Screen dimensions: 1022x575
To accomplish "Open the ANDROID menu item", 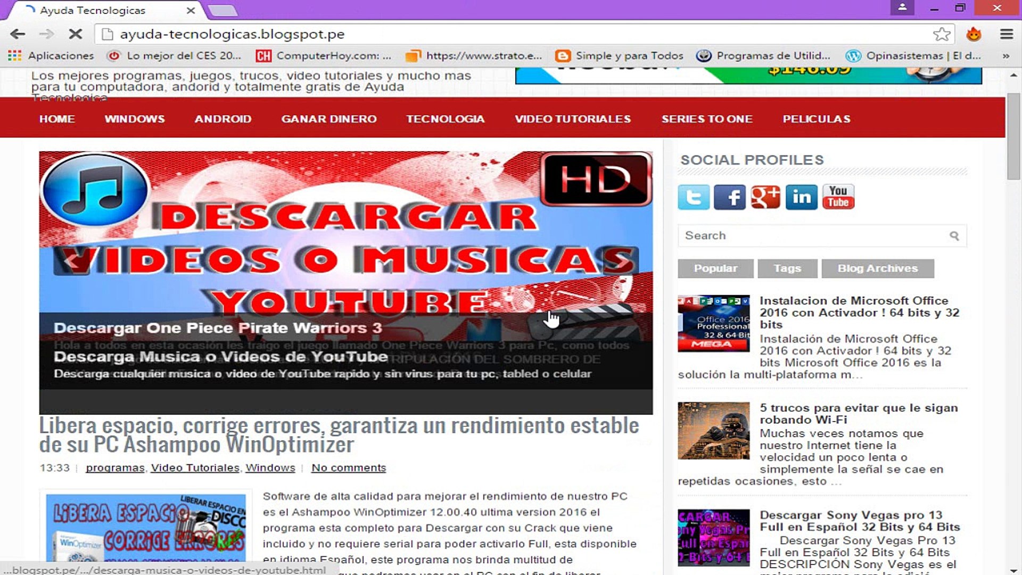I will [x=222, y=119].
